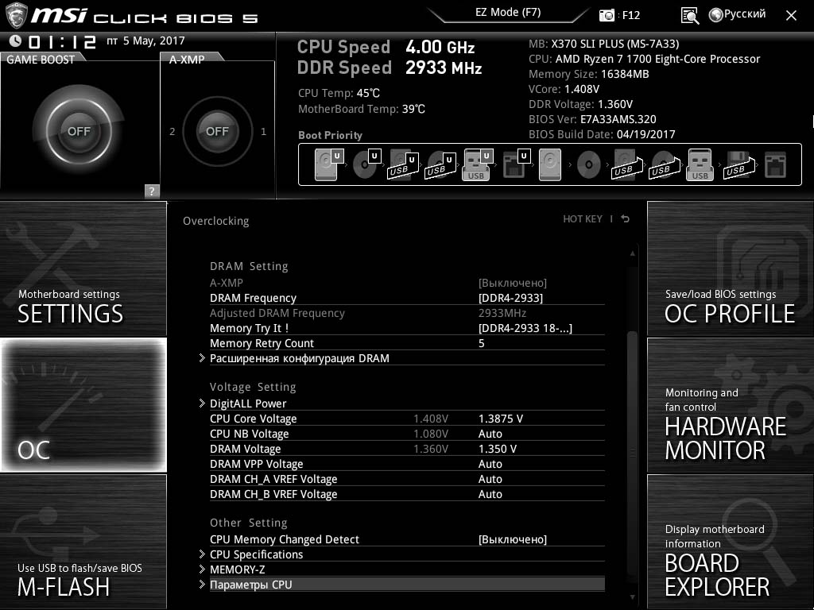
Task: Select the DRAM CH_B VREF Voltage setting
Action: pos(407,493)
